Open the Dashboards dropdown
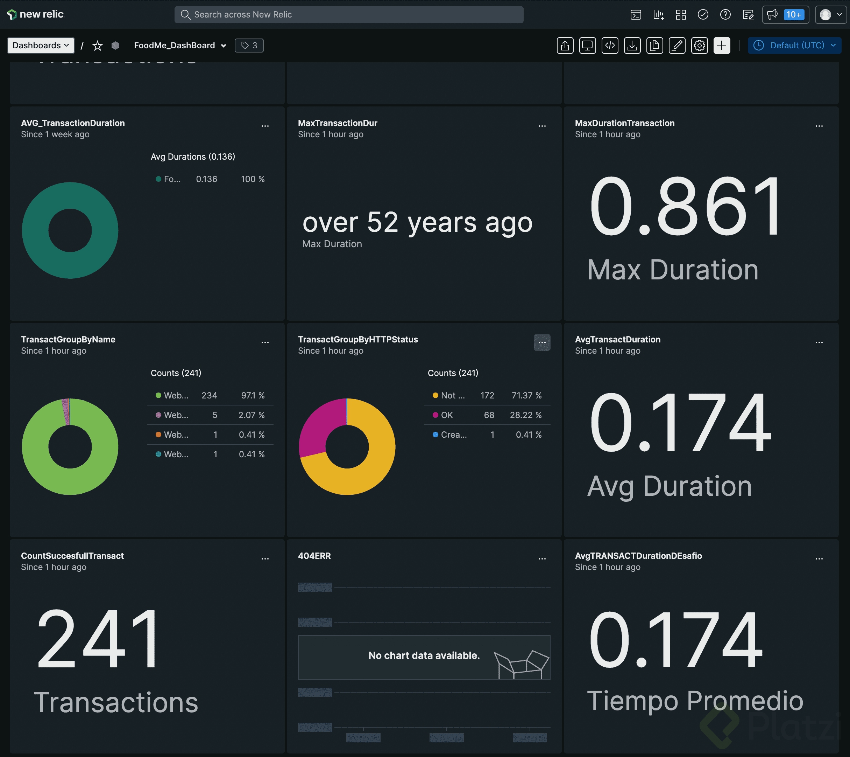Screen dimensions: 850x757 pos(41,46)
